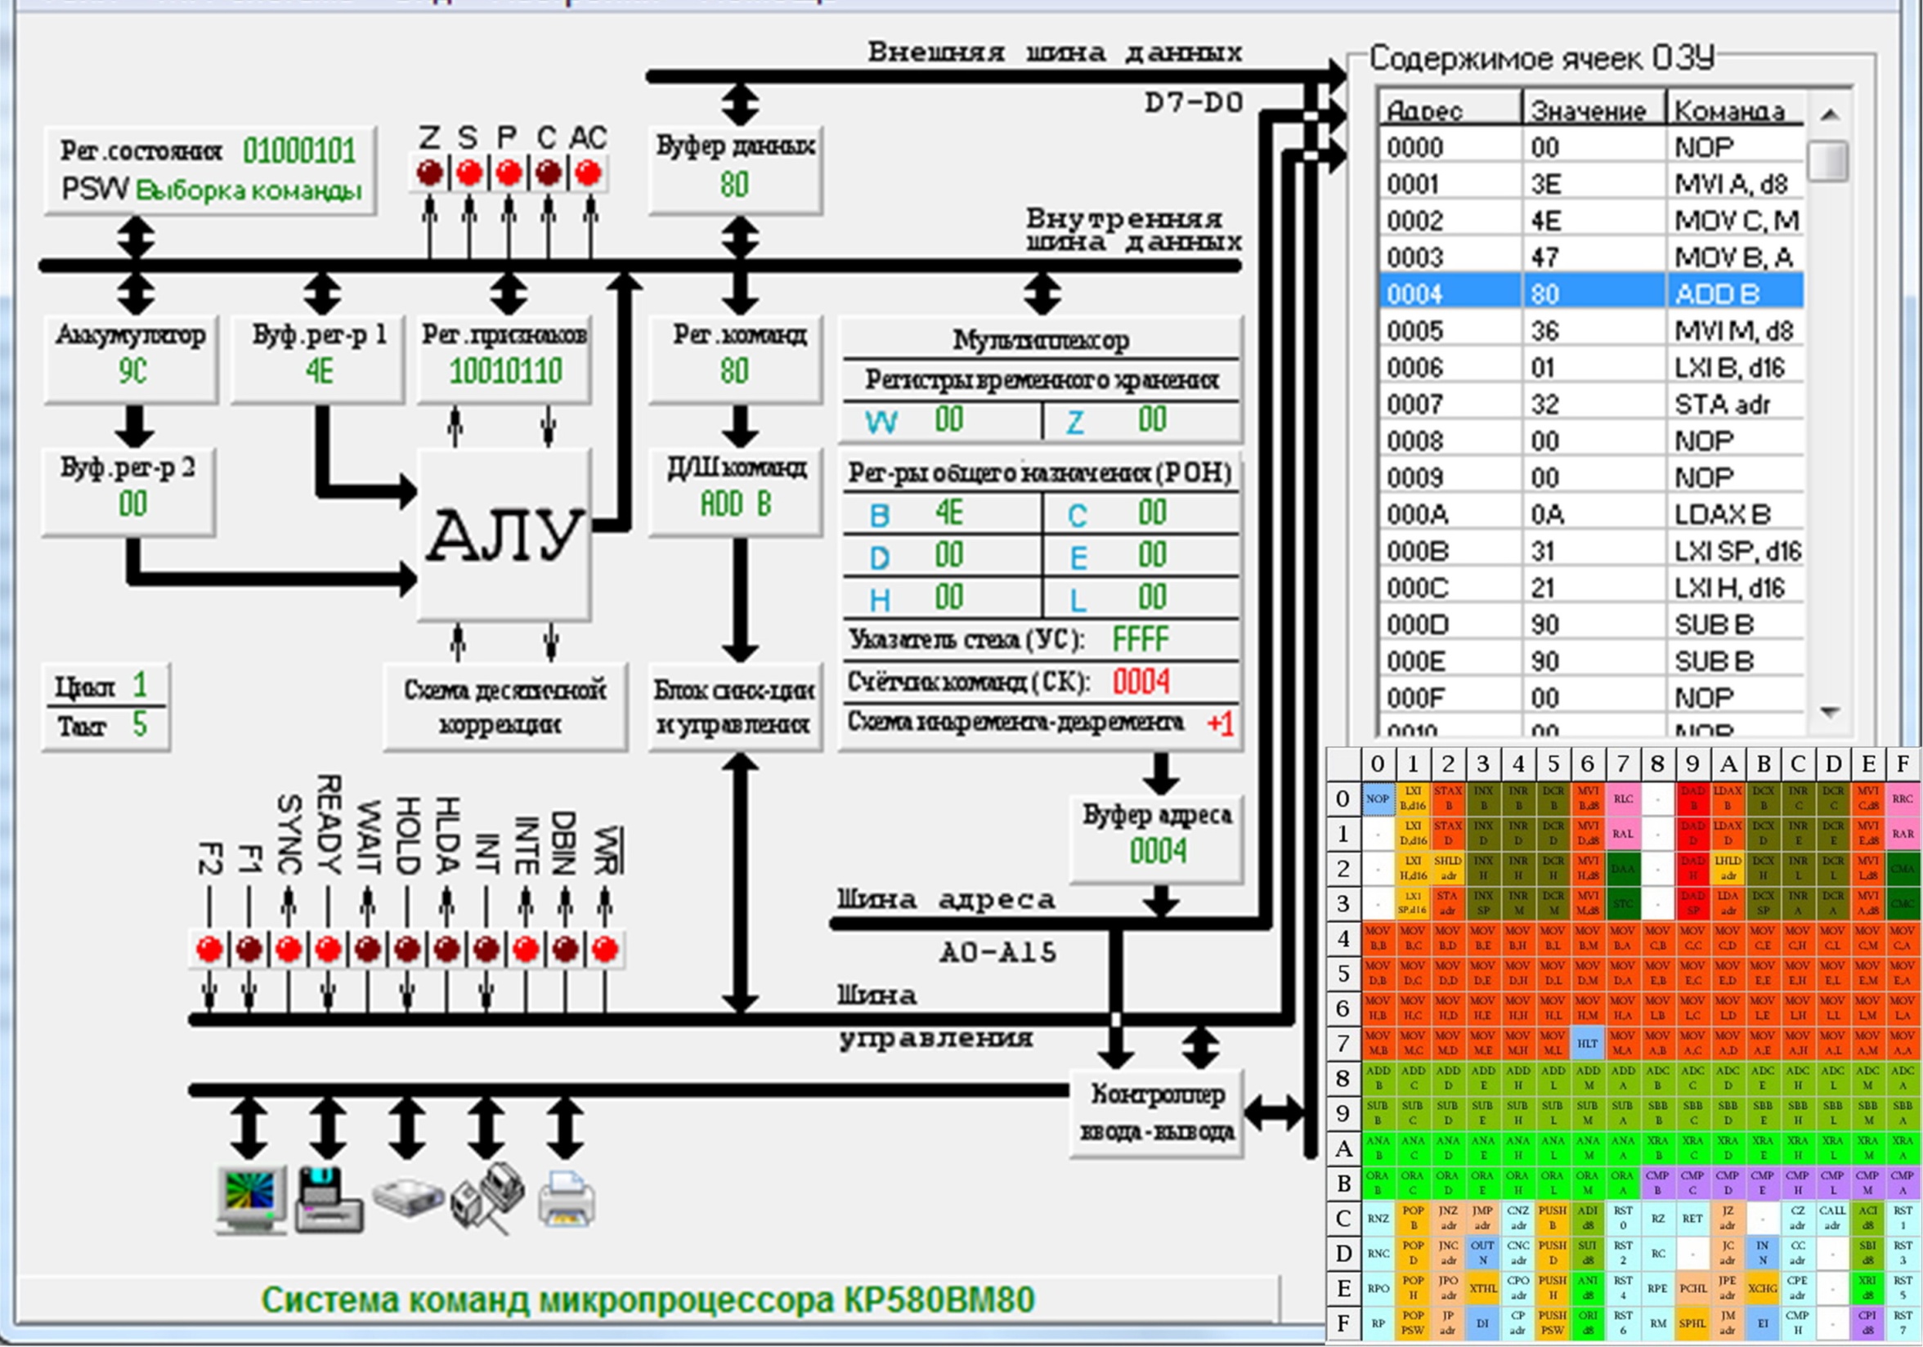Click the SYNC signal LED
Image resolution: width=1923 pixels, height=1347 pixels.
[x=288, y=949]
